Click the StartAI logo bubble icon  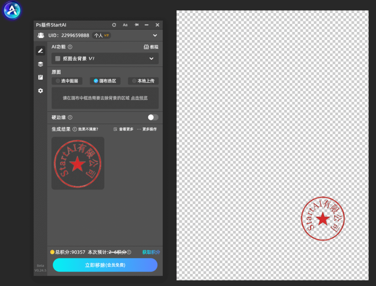(12, 10)
